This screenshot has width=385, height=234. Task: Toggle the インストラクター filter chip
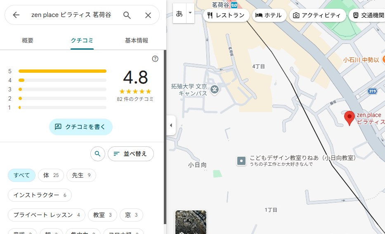40,195
